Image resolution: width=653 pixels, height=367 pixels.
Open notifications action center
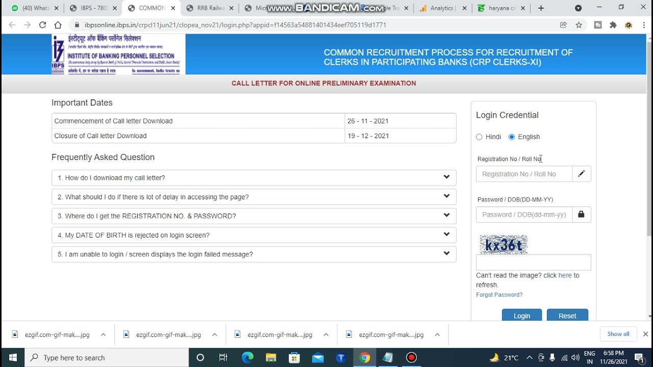[x=639, y=357]
